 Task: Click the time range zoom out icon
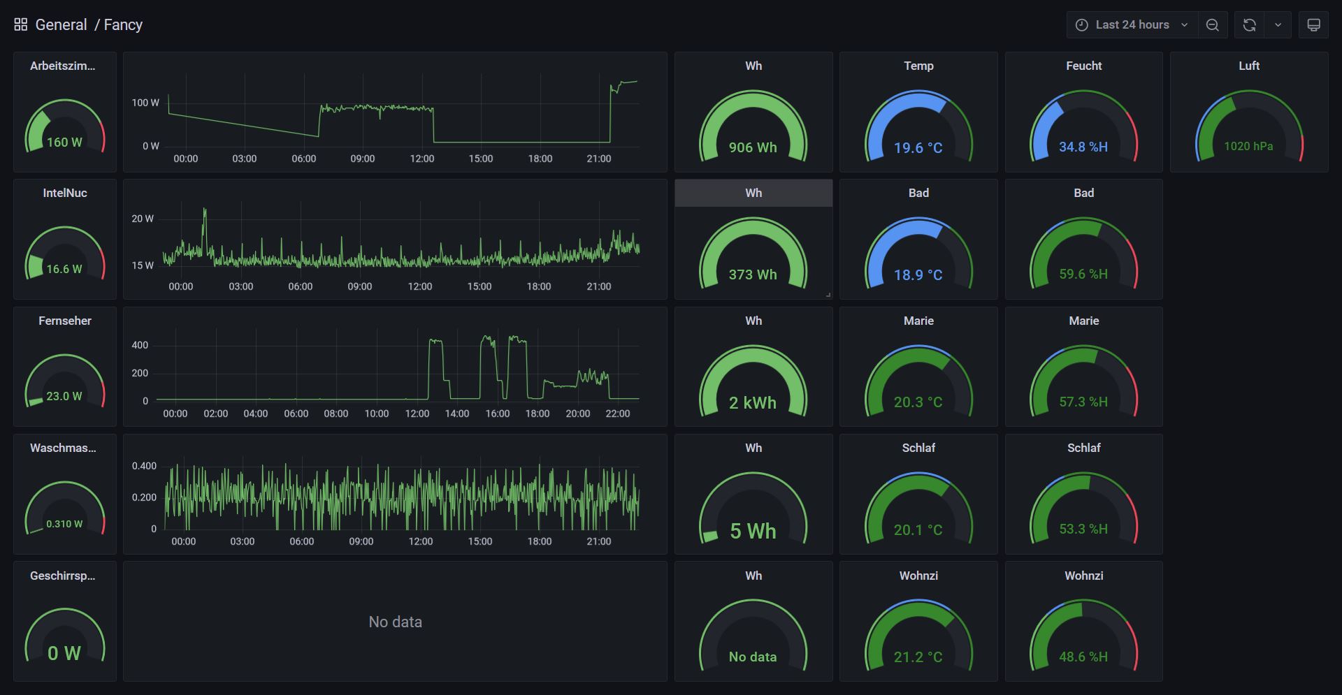tap(1213, 24)
